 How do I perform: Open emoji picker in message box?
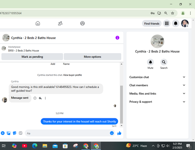[x=112, y=133]
